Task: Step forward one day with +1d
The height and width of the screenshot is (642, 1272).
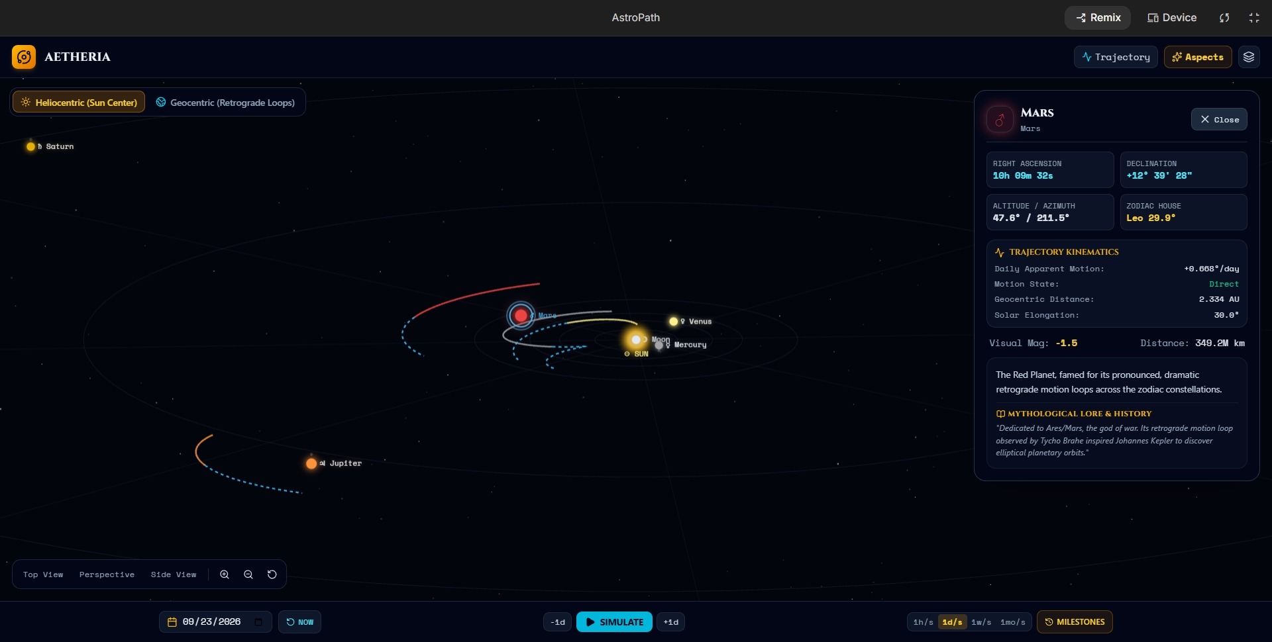Action: click(x=670, y=622)
